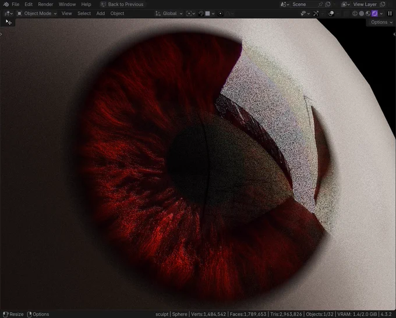Open the Render menu

pos(45,4)
